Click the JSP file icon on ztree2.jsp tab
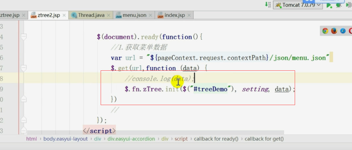The width and height of the screenshot is (352, 150). 33,16
